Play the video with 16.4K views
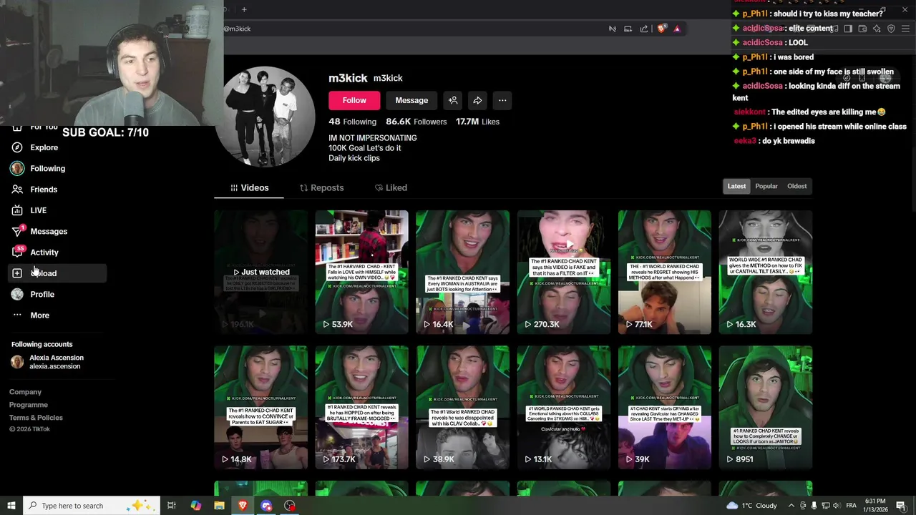Screen dimensions: 916x515 pos(462,272)
